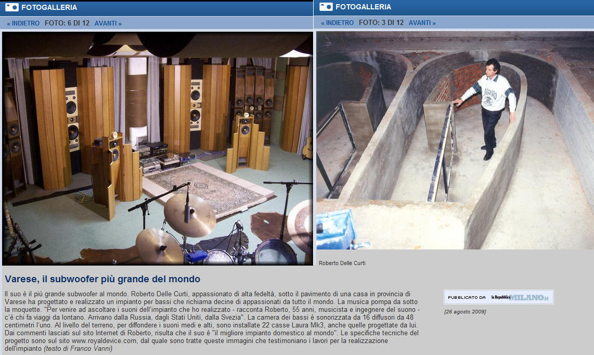
Task: Click the left FOTOGALLERIA title
Action: click(x=49, y=7)
